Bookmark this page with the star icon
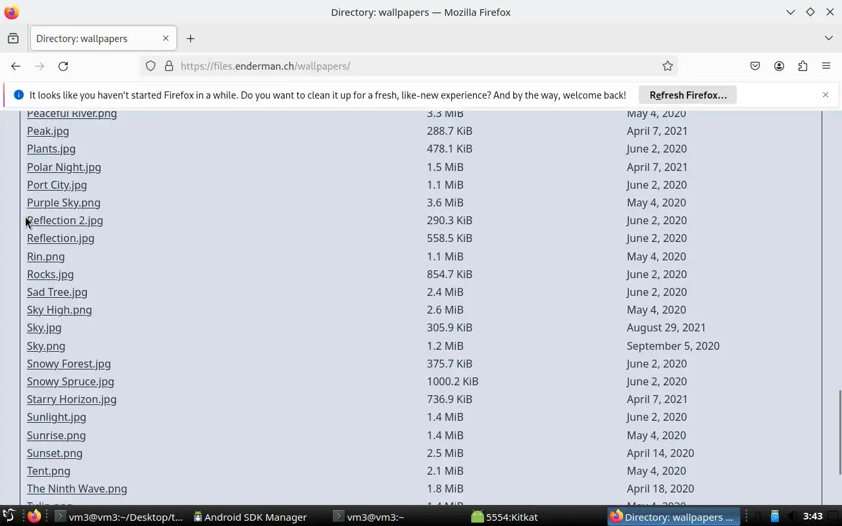Screen dimensions: 842x526 (668, 66)
